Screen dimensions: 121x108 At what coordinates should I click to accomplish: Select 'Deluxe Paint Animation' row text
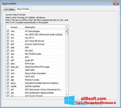(x=35, y=73)
